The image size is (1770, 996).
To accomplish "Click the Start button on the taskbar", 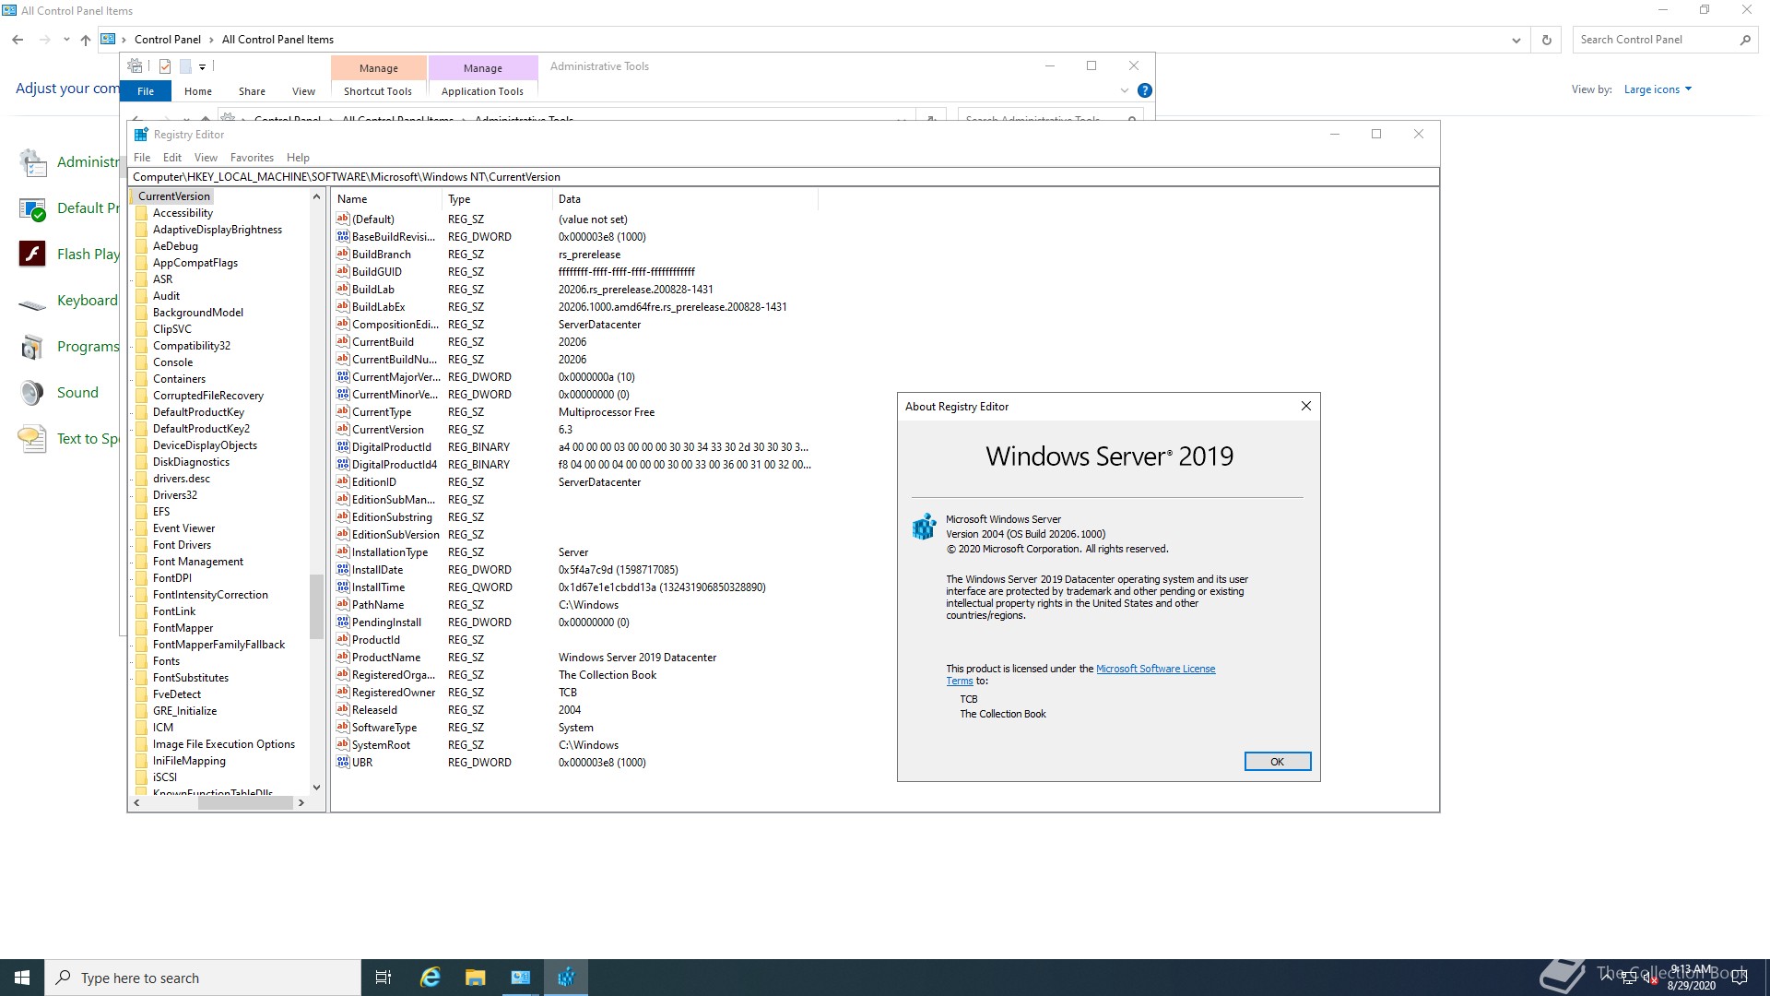I will [22, 978].
